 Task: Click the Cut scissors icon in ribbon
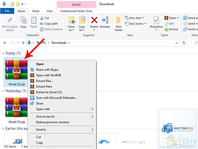coord(42,18)
